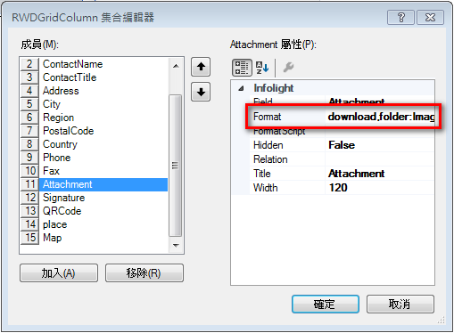
Task: Move selected member up with arrow button
Action: tap(201, 67)
